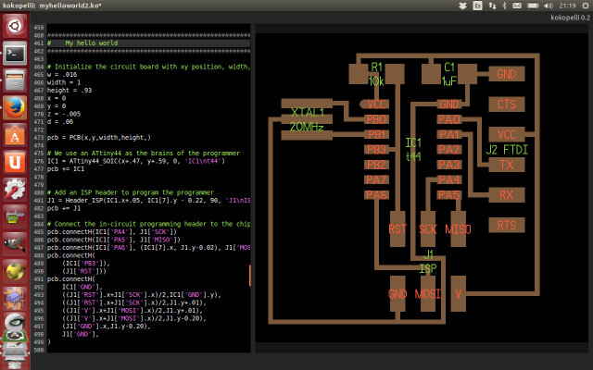The height and width of the screenshot is (370, 593).
Task: Click the J1 ISP header label
Action: point(428,261)
